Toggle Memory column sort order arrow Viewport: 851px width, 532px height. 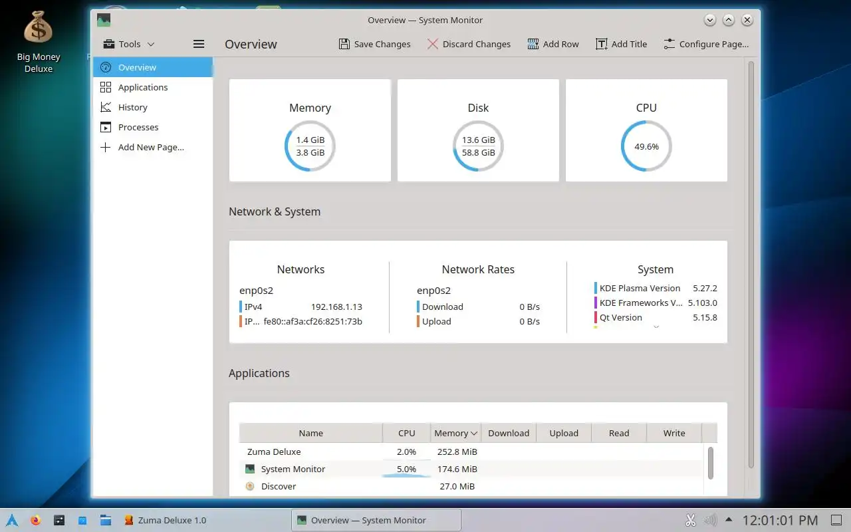pyautogui.click(x=474, y=433)
